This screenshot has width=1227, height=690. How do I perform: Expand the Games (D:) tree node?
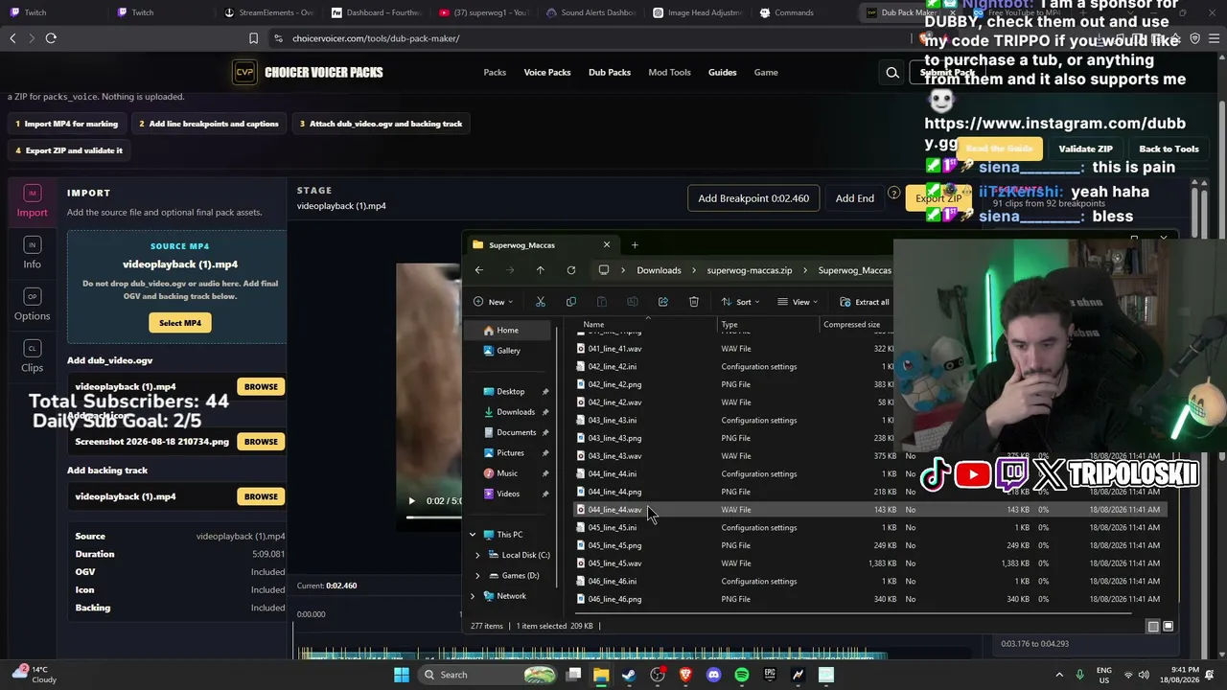pyautogui.click(x=477, y=576)
